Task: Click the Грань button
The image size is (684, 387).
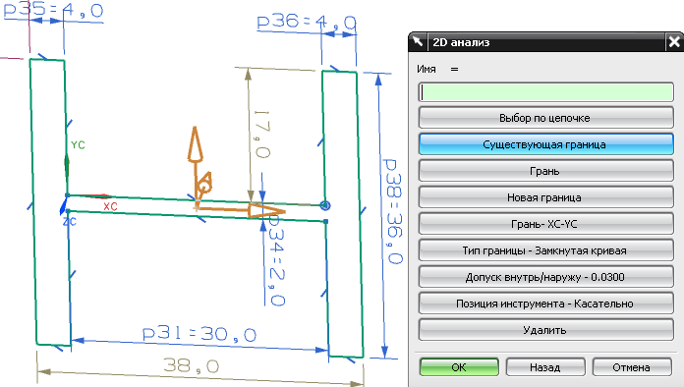Action: [x=545, y=171]
